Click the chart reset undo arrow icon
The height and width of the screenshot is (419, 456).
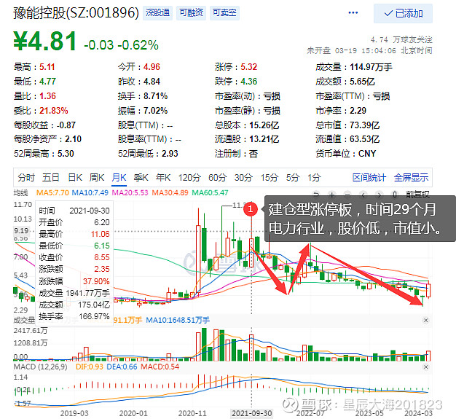pyautogui.click(x=316, y=195)
